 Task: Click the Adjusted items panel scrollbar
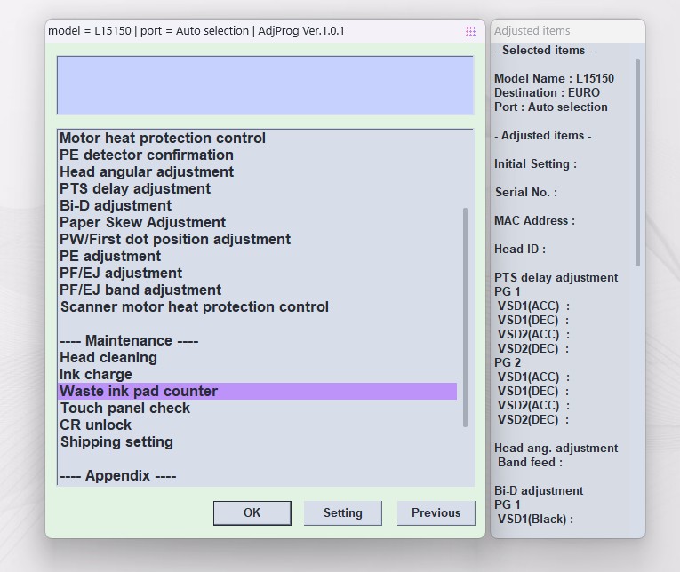pos(637,162)
